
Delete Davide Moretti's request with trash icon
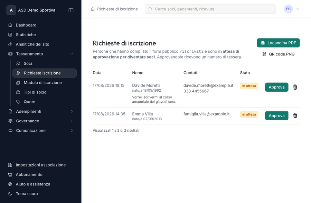[x=295, y=87]
